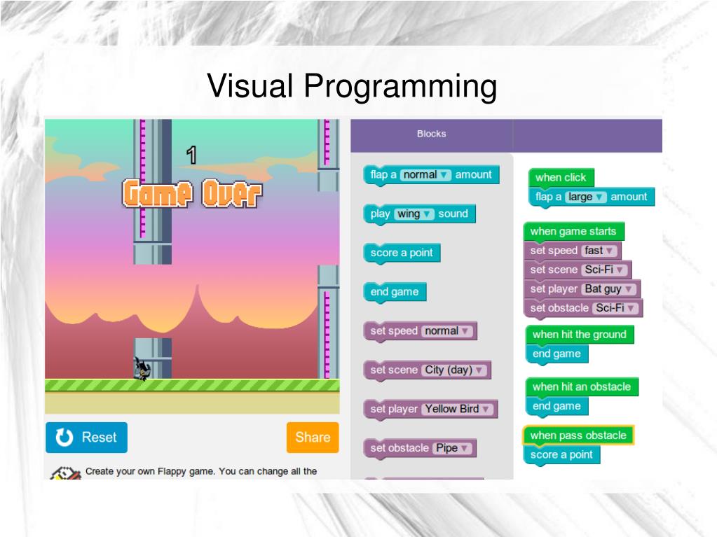The height and width of the screenshot is (537, 717).
Task: Click the Bat guy character in the game
Action: click(x=142, y=368)
